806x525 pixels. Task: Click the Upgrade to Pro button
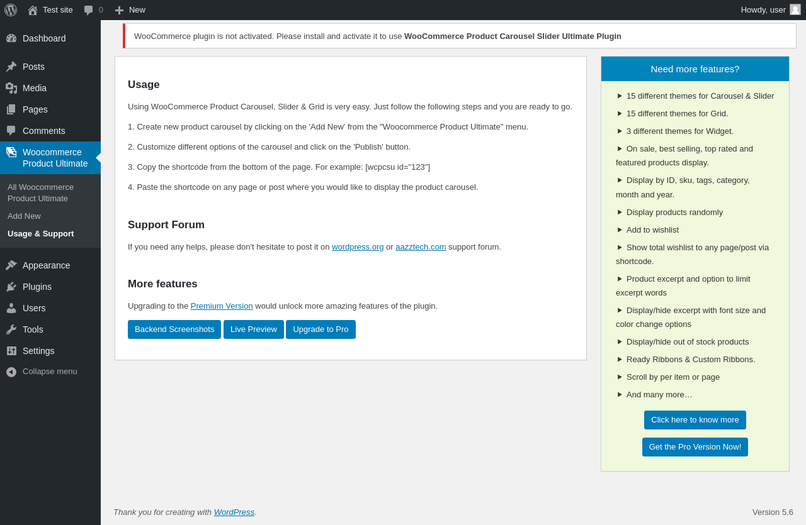321,329
